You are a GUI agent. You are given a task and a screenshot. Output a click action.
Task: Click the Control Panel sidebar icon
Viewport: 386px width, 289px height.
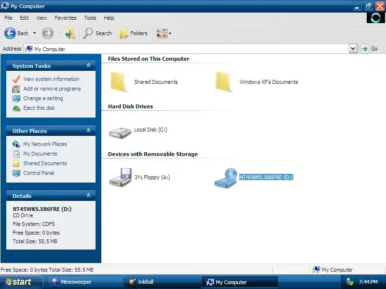click(16, 173)
